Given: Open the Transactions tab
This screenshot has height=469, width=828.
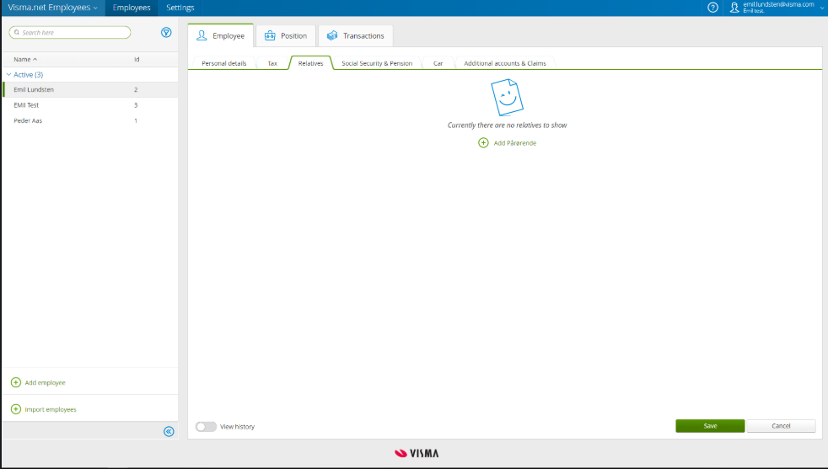Looking at the screenshot, I should click(x=355, y=36).
